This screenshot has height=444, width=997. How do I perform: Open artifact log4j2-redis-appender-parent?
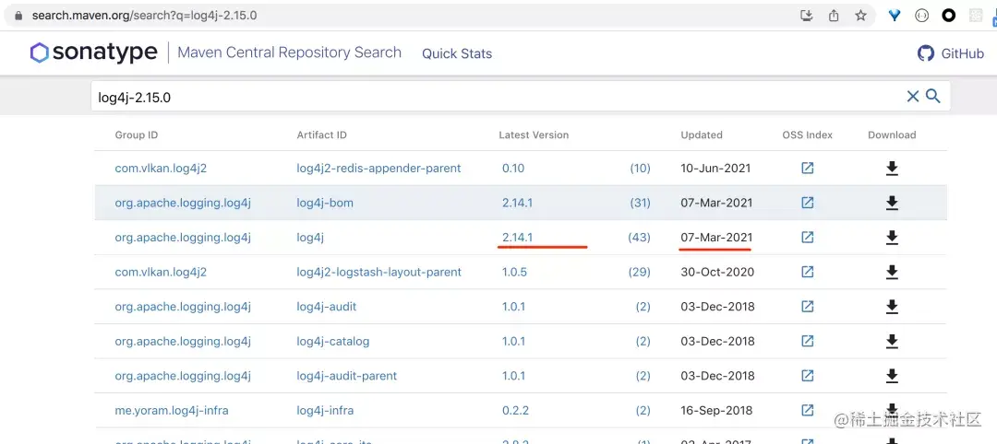click(x=379, y=168)
